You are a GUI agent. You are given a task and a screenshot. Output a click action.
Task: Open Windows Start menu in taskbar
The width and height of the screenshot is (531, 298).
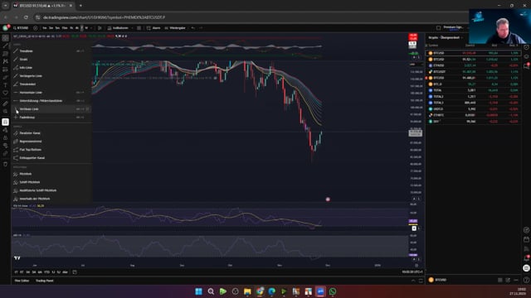pos(199,291)
